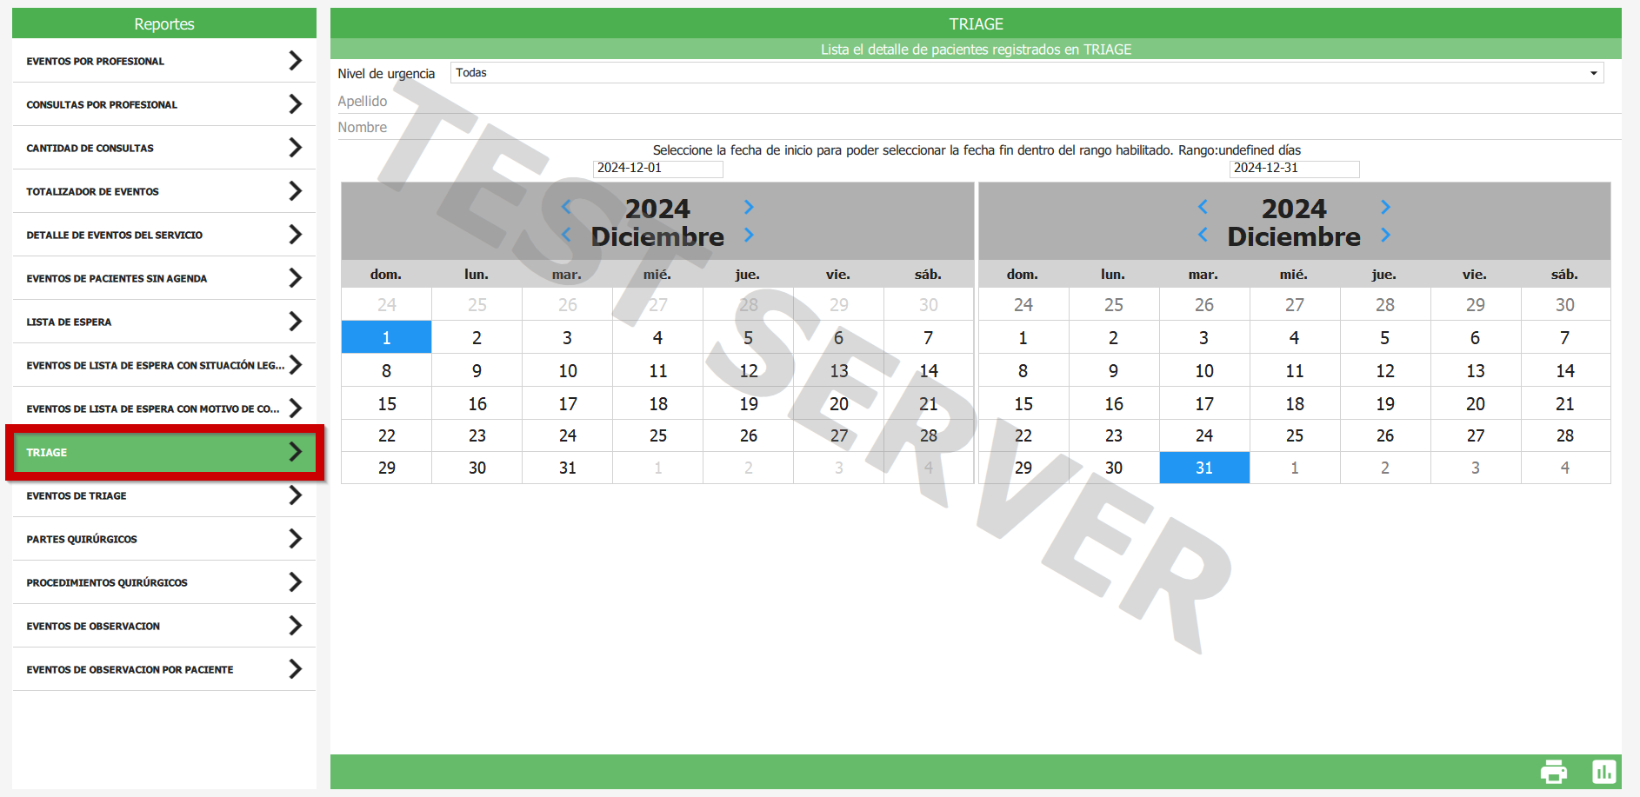1640x797 pixels.
Task: Click the start date field 2024-12-01
Action: click(657, 169)
